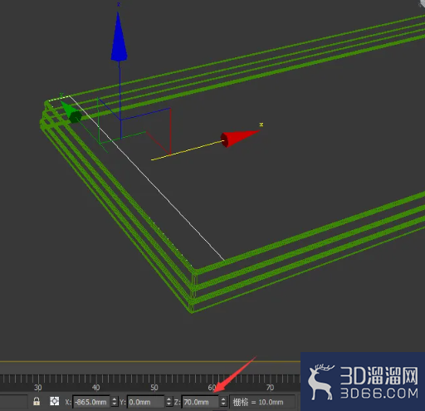Click frame 50 on the timeline ruler
This screenshot has height=411, width=425.
click(x=154, y=388)
